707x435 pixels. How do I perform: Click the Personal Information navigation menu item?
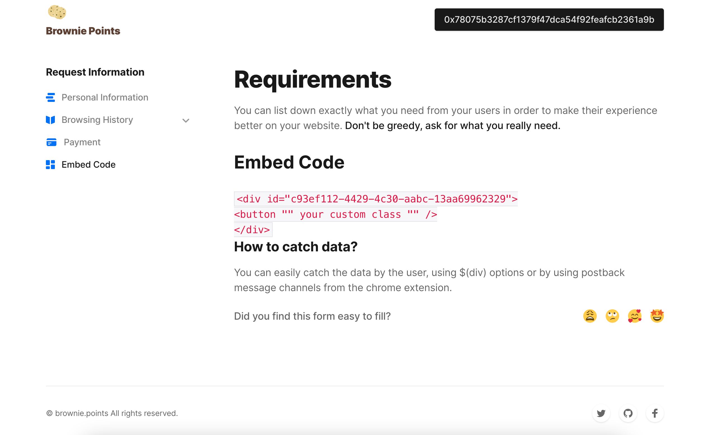tap(104, 97)
